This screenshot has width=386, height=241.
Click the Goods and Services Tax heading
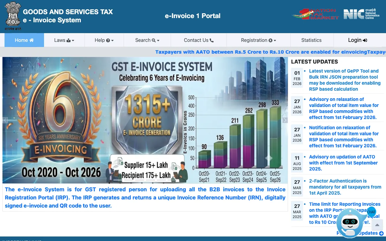click(x=68, y=12)
